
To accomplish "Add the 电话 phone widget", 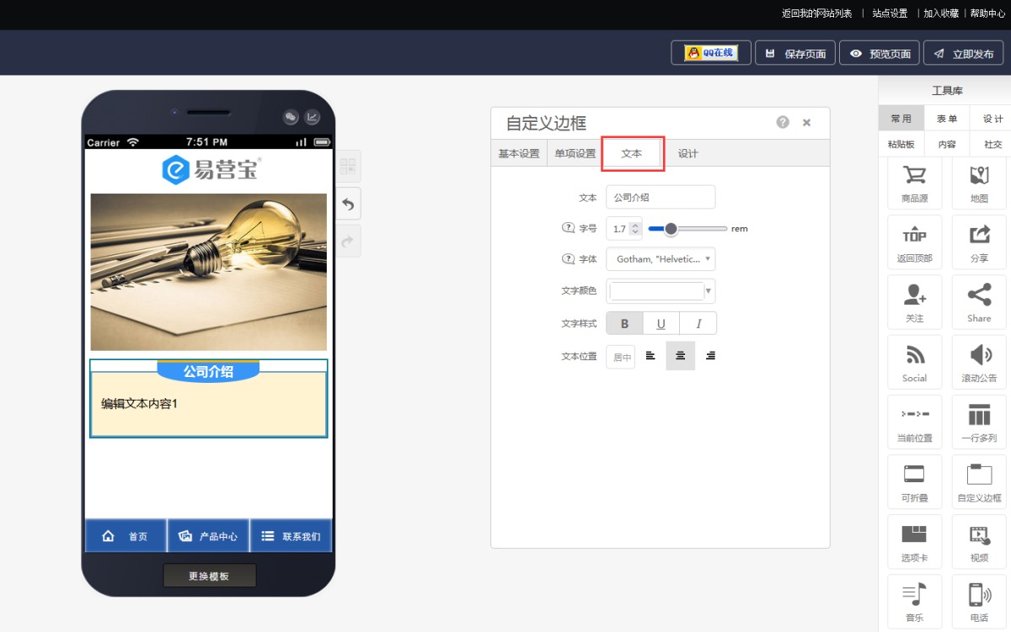I will [979, 602].
